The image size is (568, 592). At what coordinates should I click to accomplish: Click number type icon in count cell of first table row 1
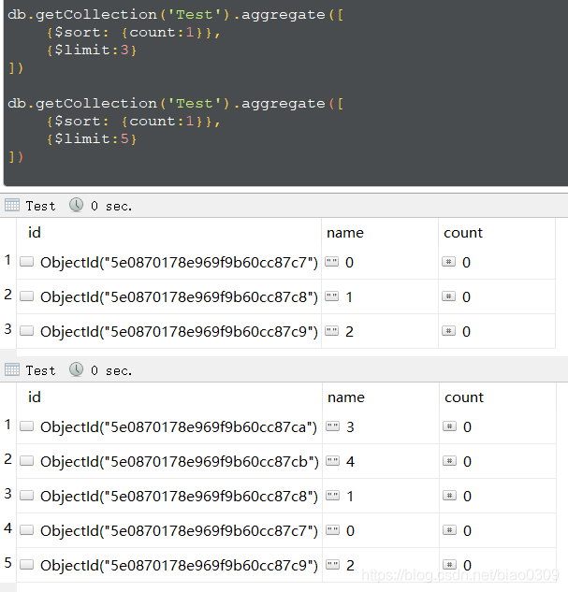[448, 262]
